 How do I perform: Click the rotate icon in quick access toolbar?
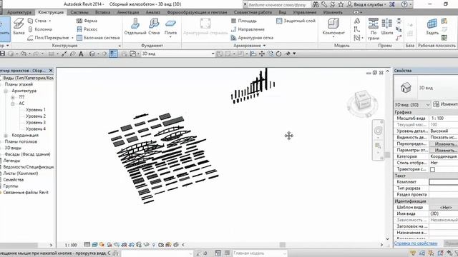[278, 54]
